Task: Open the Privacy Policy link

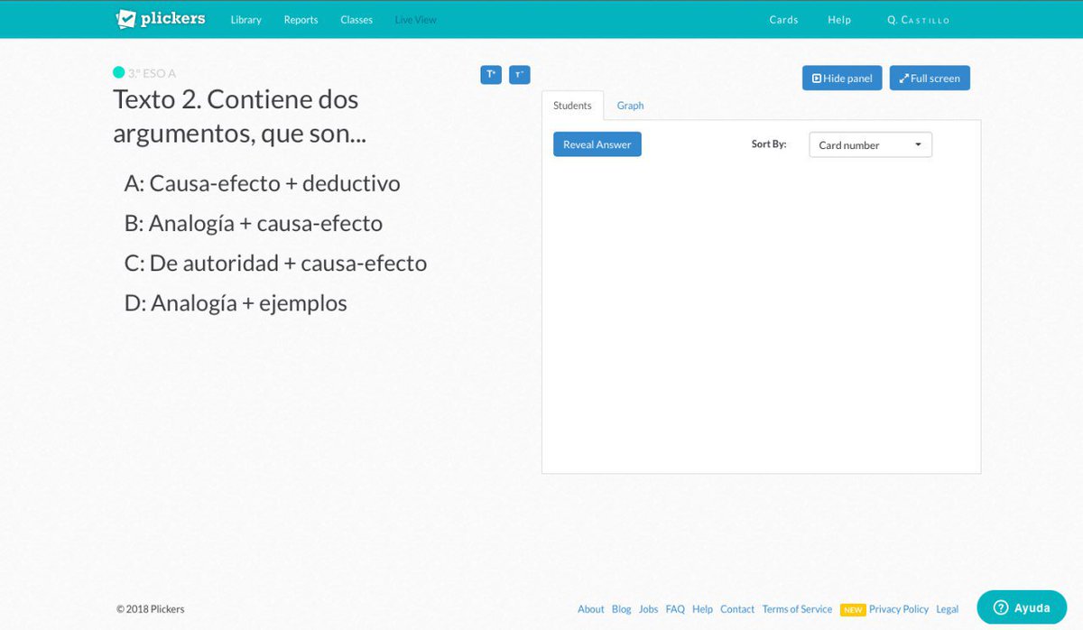Action: coord(899,609)
